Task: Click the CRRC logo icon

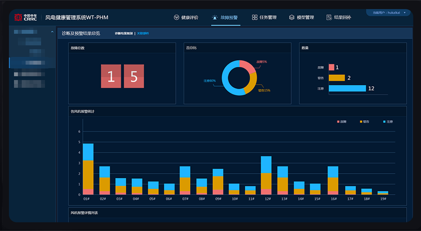Action: pos(18,17)
